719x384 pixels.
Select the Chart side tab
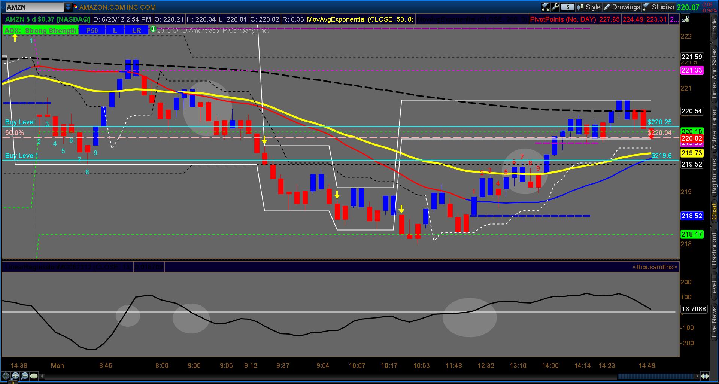(714, 211)
